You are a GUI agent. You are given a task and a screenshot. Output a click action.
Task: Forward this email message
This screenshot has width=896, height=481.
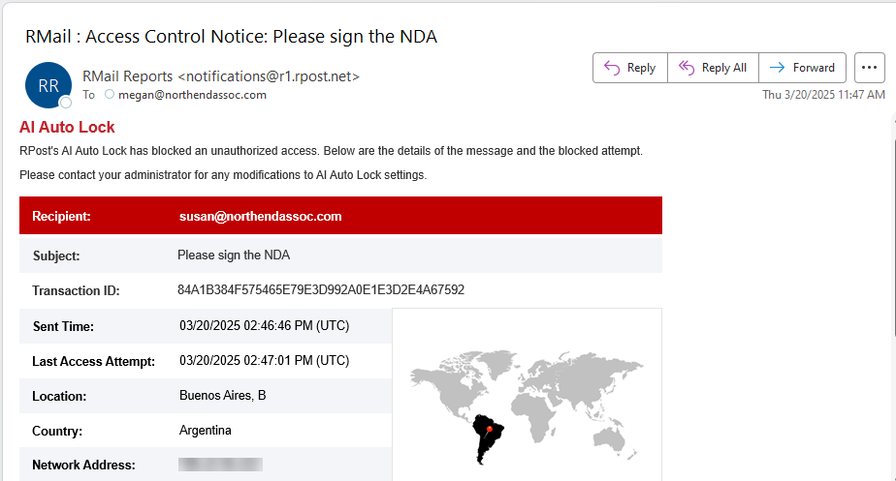point(802,68)
